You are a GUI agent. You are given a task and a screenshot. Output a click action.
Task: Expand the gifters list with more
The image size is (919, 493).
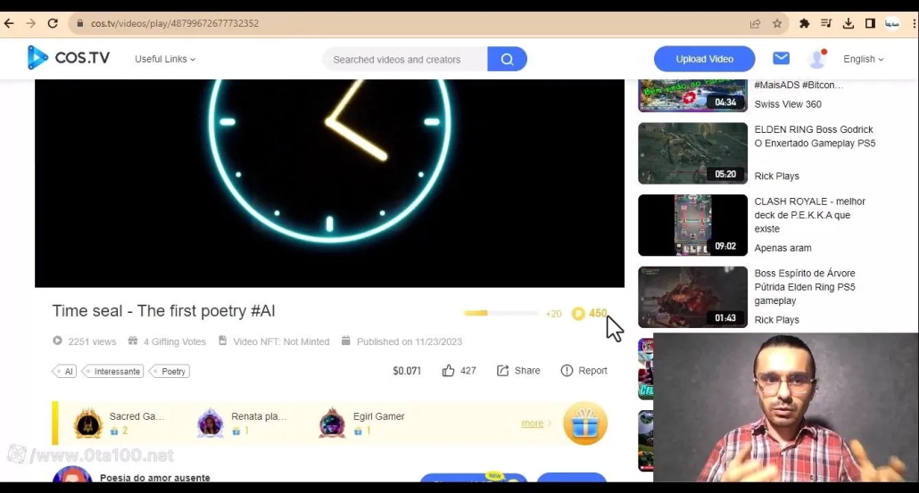point(535,423)
